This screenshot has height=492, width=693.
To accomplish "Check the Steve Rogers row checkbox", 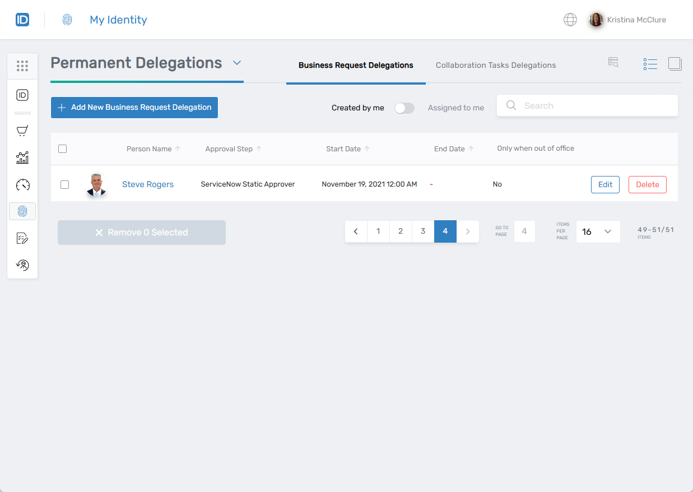I will [x=64, y=184].
